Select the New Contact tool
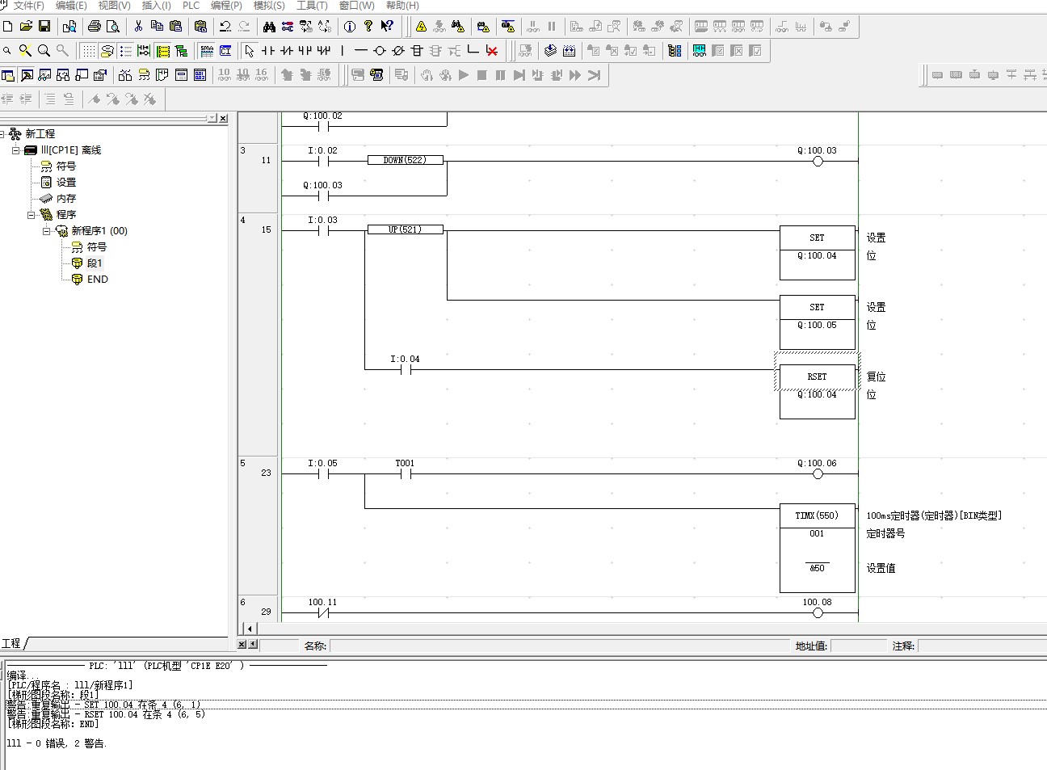 coord(268,51)
